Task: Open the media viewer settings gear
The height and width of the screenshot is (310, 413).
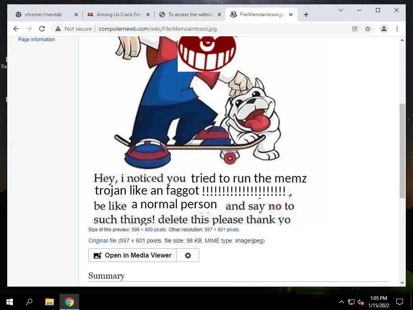Action: pos(188,255)
